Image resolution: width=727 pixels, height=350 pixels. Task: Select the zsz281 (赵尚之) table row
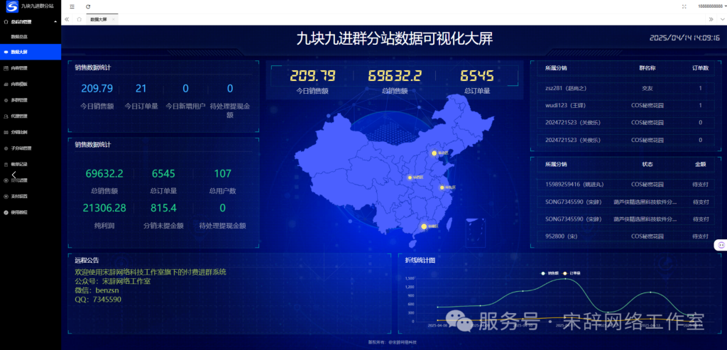tap(626, 88)
